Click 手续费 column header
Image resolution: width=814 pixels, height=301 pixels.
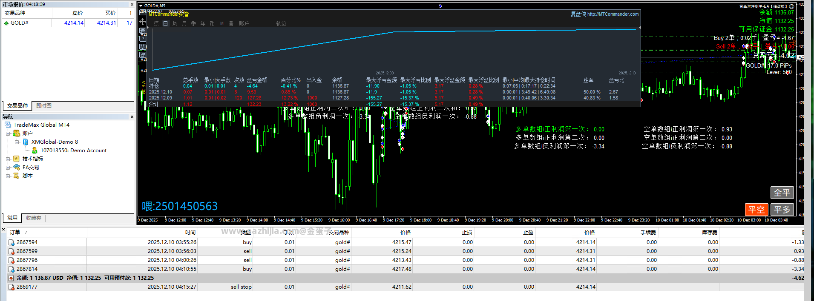coord(627,233)
